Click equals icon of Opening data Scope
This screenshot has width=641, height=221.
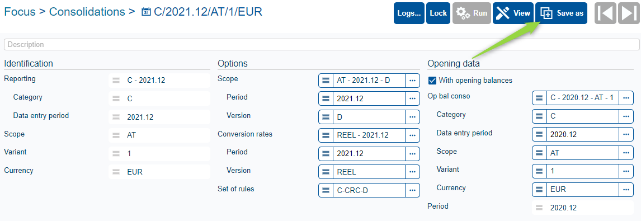[x=540, y=153]
